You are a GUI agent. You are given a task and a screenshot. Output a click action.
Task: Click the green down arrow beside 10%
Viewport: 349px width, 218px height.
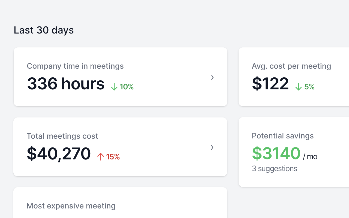(x=114, y=86)
